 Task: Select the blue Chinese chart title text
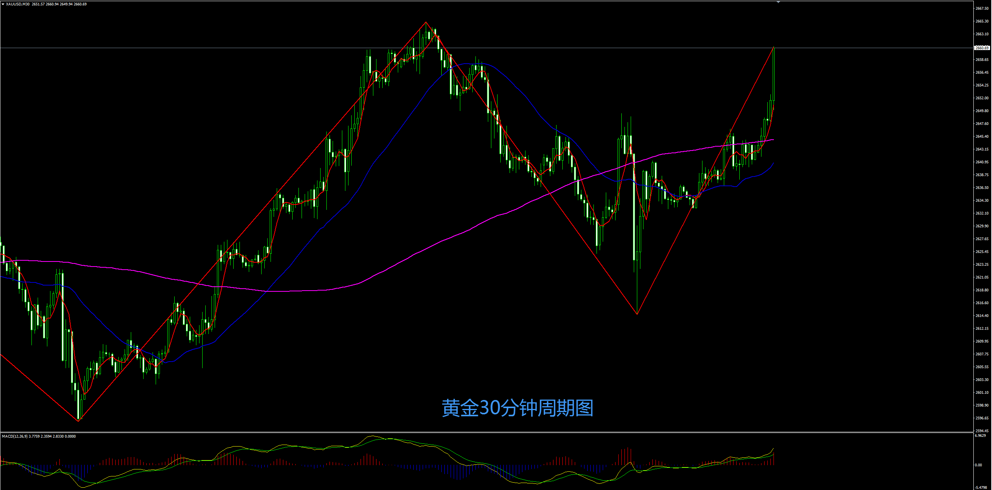pos(517,408)
